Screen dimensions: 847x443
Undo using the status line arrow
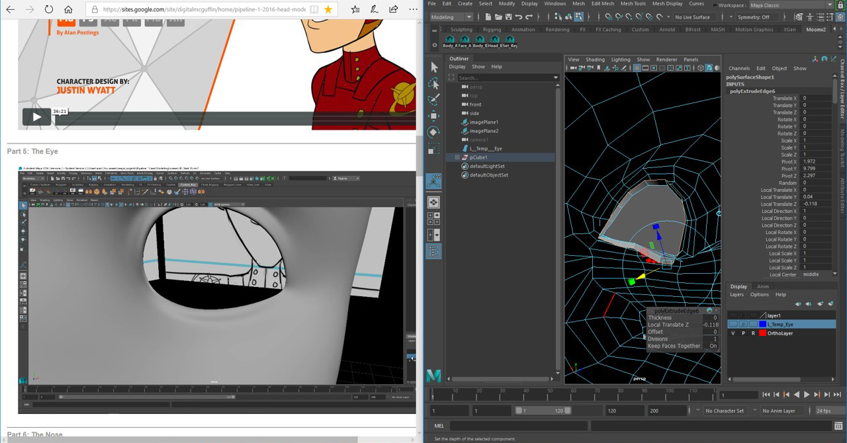pyautogui.click(x=519, y=17)
